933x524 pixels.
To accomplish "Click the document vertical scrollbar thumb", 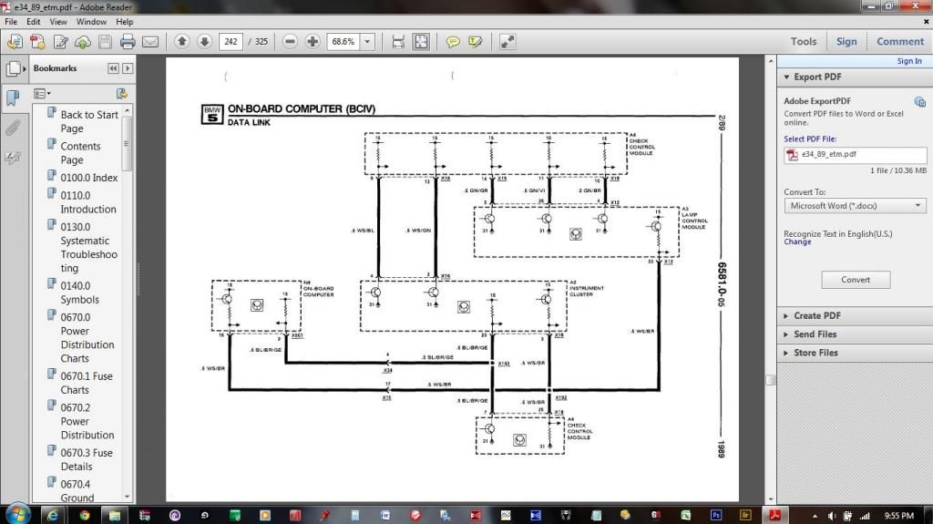I will pos(771,380).
